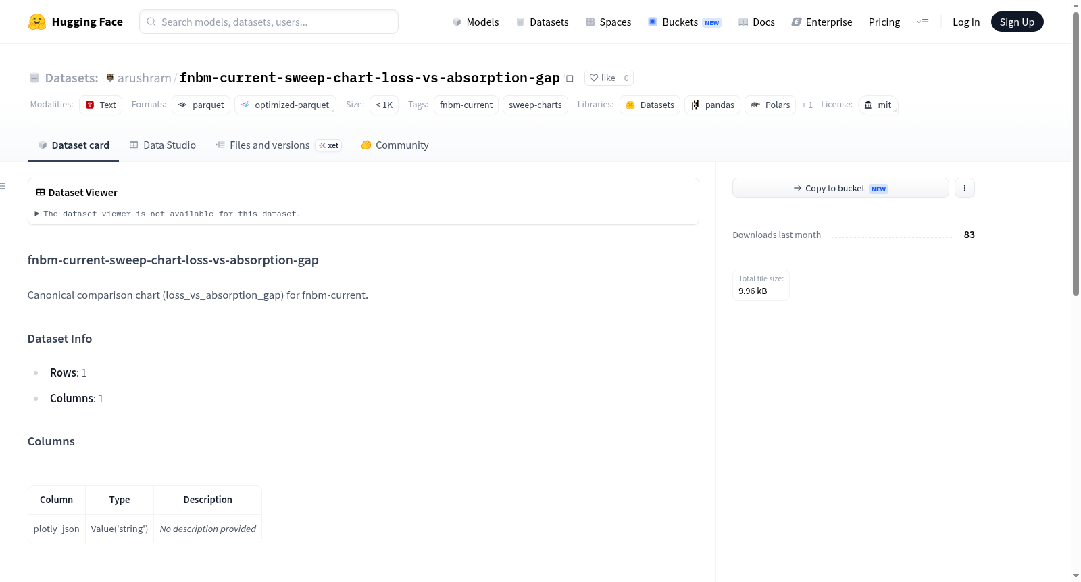Image resolution: width=1081 pixels, height=582 pixels.
Task: Click the pandas library tag
Action: pos(713,105)
